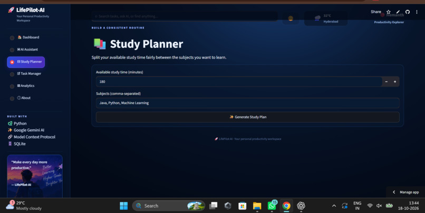The image size is (425, 213).
Task: Select the Task Manager radio option
Action: (x=12, y=74)
